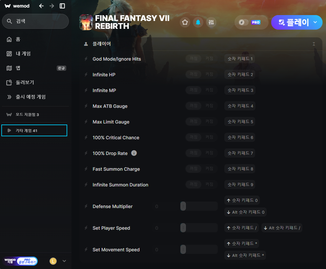Image resolution: width=326 pixels, height=269 pixels.
Task: Click the lightning icon beside Max ATB Gauge
Action: pyautogui.click(x=86, y=106)
